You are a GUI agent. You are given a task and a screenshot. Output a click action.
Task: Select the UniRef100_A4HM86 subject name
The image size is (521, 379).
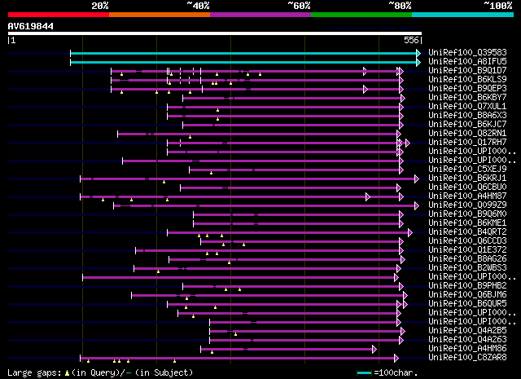coord(467,349)
